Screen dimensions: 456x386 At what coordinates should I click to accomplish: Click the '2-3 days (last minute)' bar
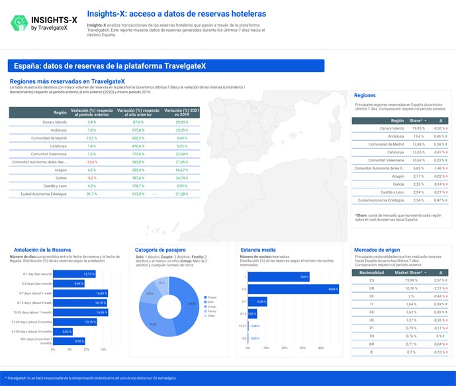coord(69,284)
